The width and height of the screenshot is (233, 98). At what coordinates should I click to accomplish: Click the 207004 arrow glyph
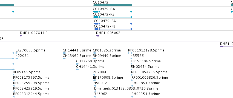click(x=94, y=75)
